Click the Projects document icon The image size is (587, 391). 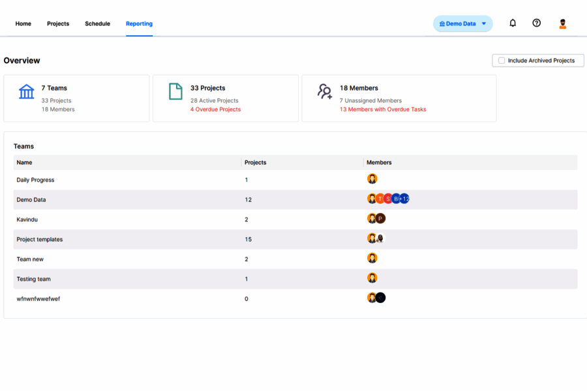[175, 92]
